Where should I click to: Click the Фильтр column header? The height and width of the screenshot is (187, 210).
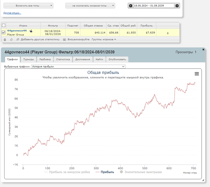click(53, 26)
